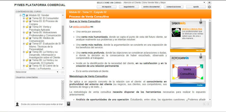
Task: Expand Tema 09: El Contacto
Action: click(x=24, y=60)
